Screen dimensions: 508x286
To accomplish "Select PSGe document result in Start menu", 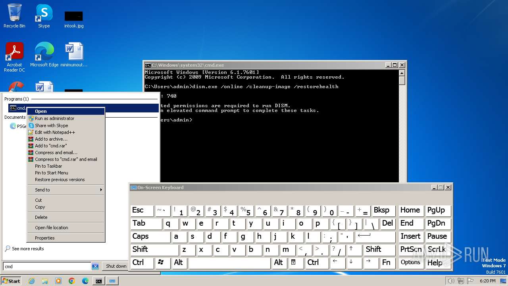I will [18, 126].
